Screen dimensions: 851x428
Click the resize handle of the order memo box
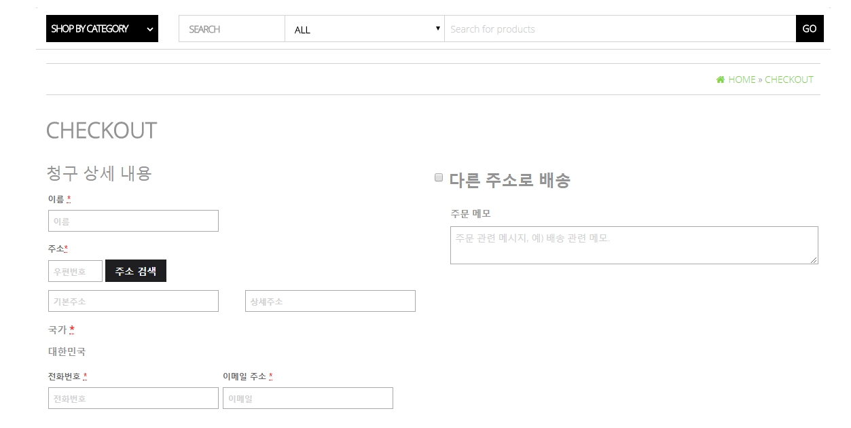point(814,260)
